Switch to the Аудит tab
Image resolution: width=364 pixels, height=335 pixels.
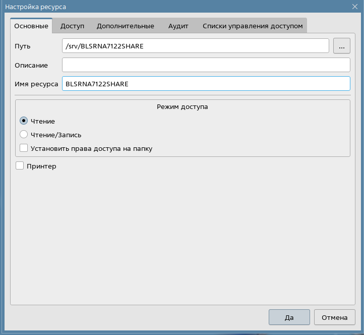[178, 26]
